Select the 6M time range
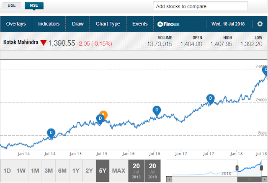The width and height of the screenshot is (268, 183). (x=62, y=171)
